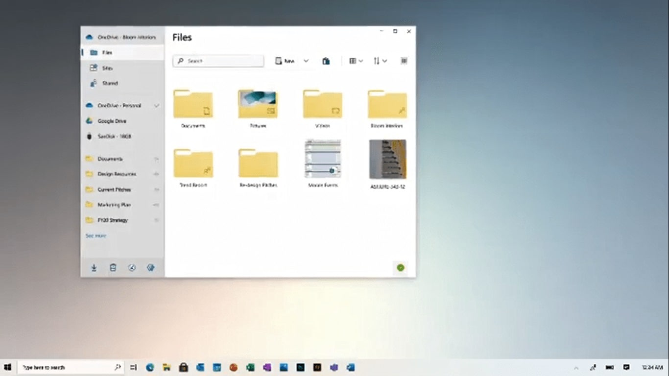
Task: Open the New item dropdown chevron
Action: [x=306, y=61]
